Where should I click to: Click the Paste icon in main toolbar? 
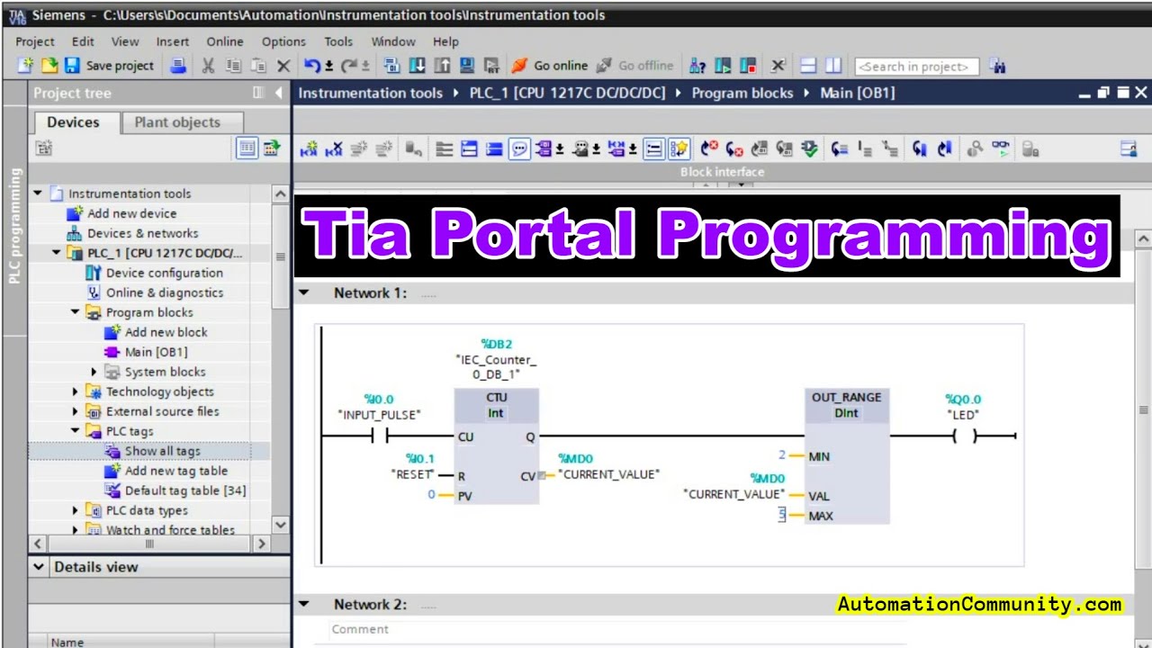click(x=258, y=66)
